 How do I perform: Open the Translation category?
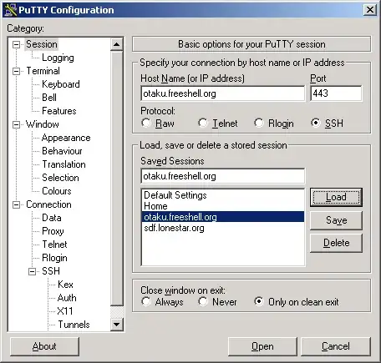click(63, 164)
